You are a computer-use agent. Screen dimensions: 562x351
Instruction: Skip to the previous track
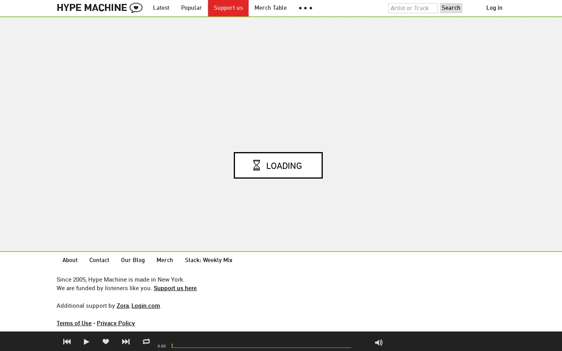click(67, 342)
